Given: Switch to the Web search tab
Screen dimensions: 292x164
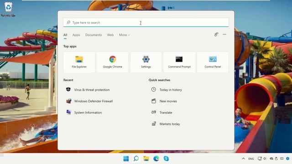Looking at the screenshot, I should pos(110,35).
